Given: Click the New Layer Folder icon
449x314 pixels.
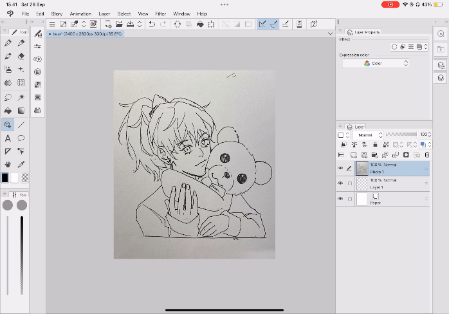Looking at the screenshot, I should point(374,155).
